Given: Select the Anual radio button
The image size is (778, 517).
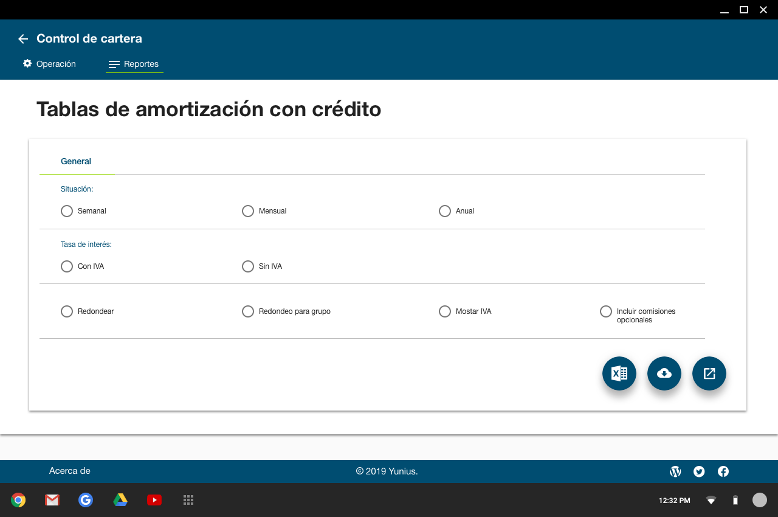Looking at the screenshot, I should [x=445, y=211].
